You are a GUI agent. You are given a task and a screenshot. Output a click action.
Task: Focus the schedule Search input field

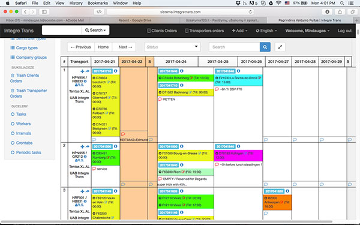[235, 47]
